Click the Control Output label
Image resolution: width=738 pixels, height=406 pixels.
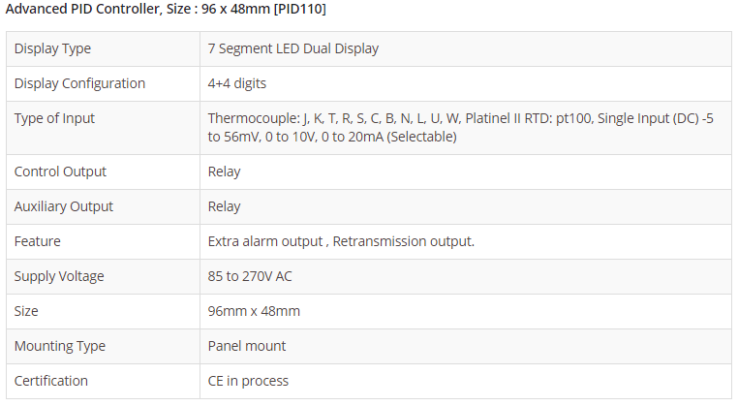click(x=60, y=172)
